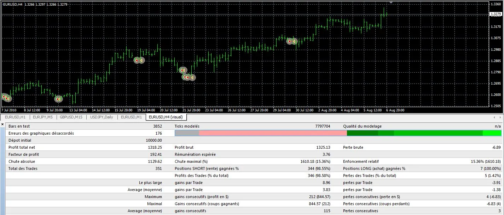Switch to the GBPUSD,M15 chart tab
Viewport: 504px width, 215px height.
[x=71, y=117]
